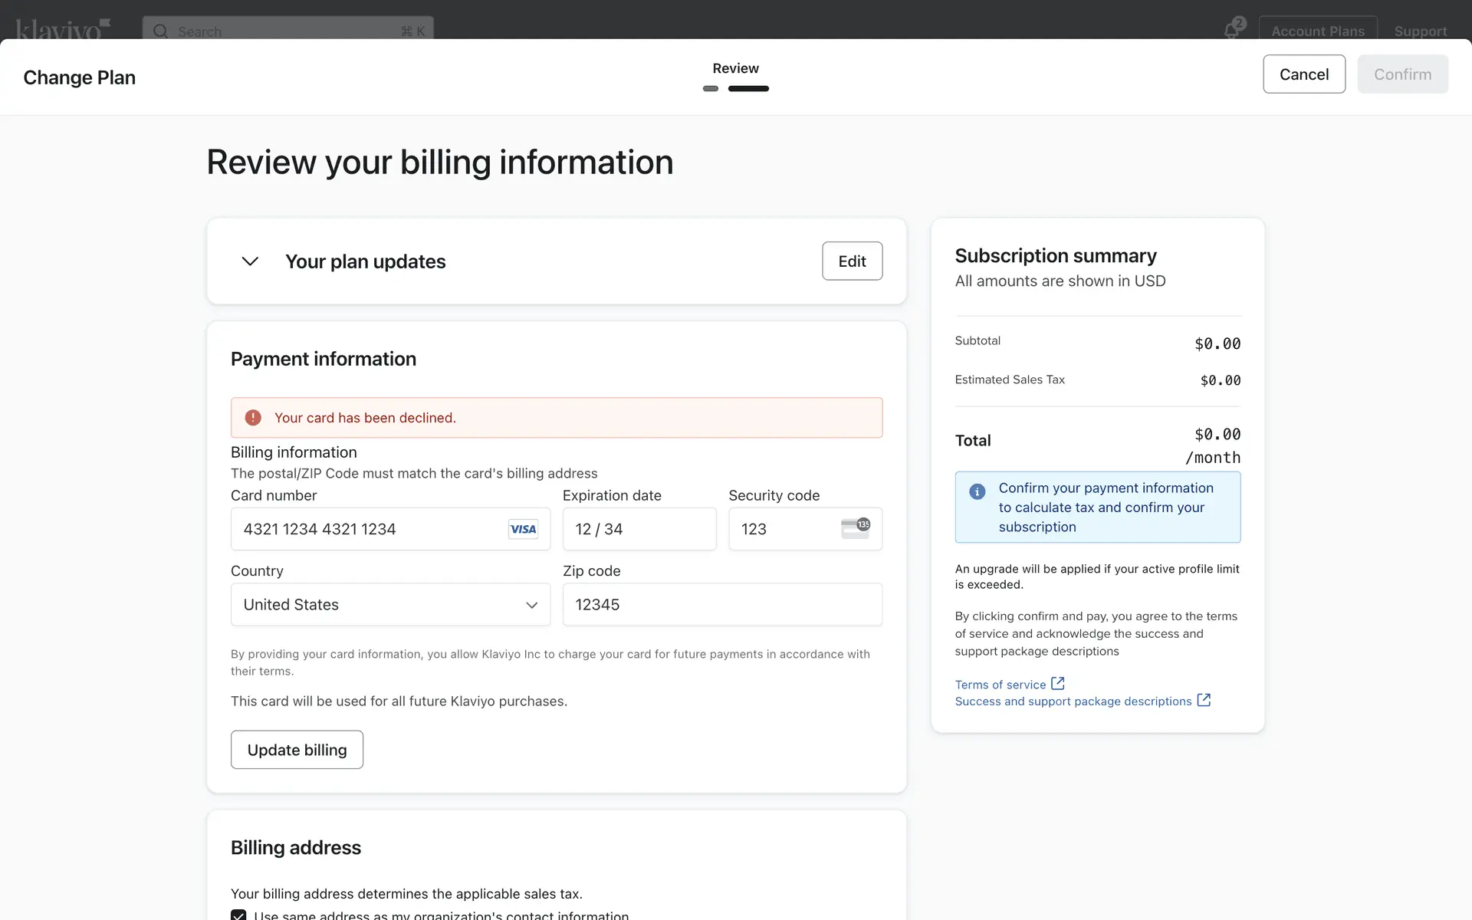Image resolution: width=1472 pixels, height=920 pixels.
Task: Expand the Your plan updates section
Action: point(250,261)
